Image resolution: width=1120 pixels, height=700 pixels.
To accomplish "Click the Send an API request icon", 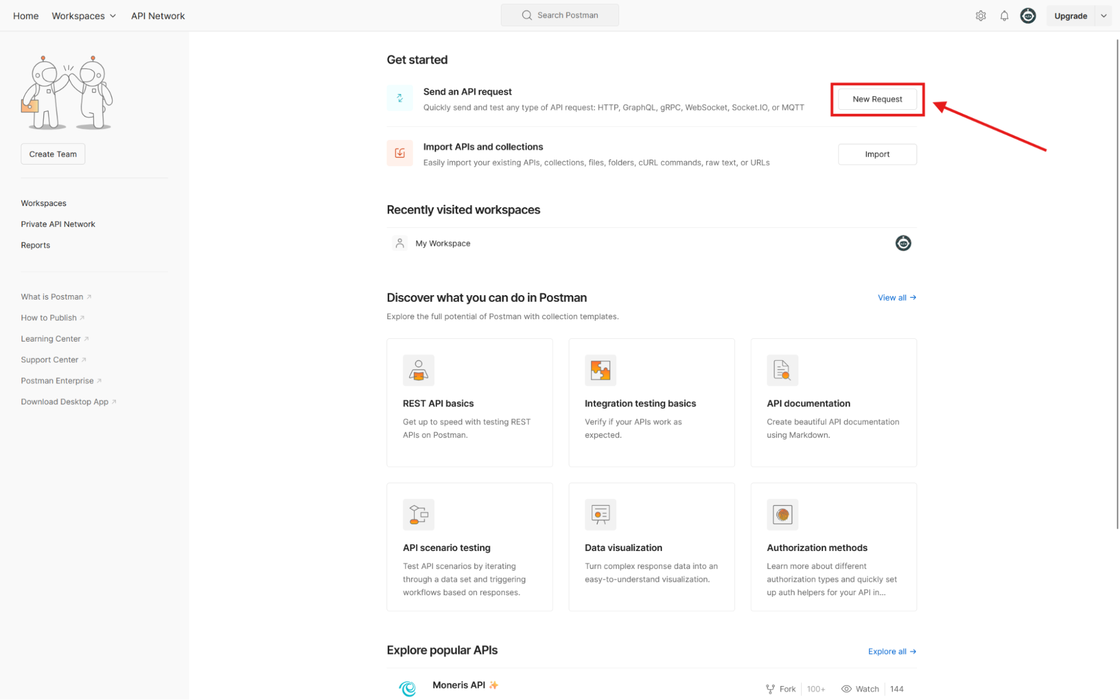I will point(399,98).
